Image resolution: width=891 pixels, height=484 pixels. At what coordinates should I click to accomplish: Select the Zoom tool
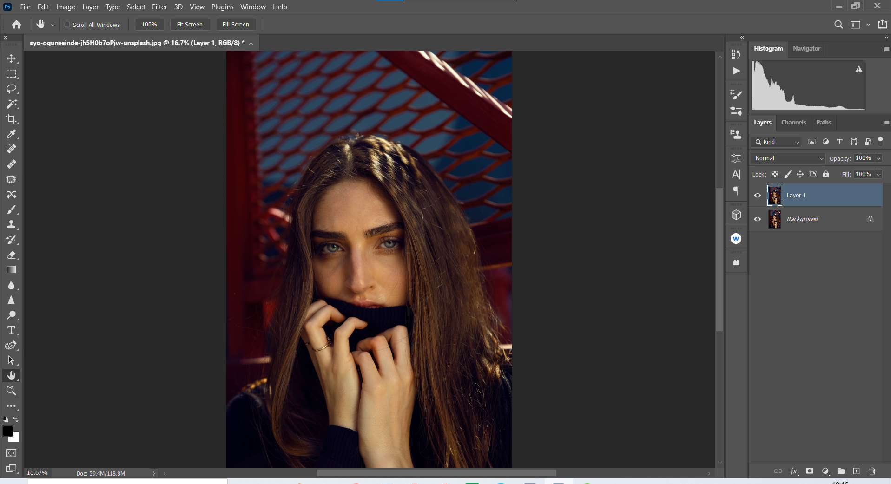coord(11,391)
